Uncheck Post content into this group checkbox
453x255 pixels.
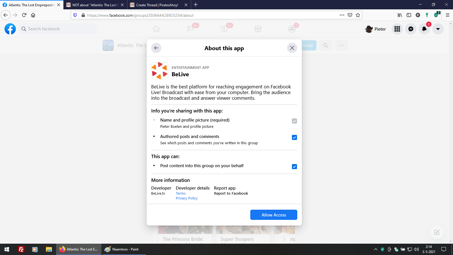coord(294,167)
